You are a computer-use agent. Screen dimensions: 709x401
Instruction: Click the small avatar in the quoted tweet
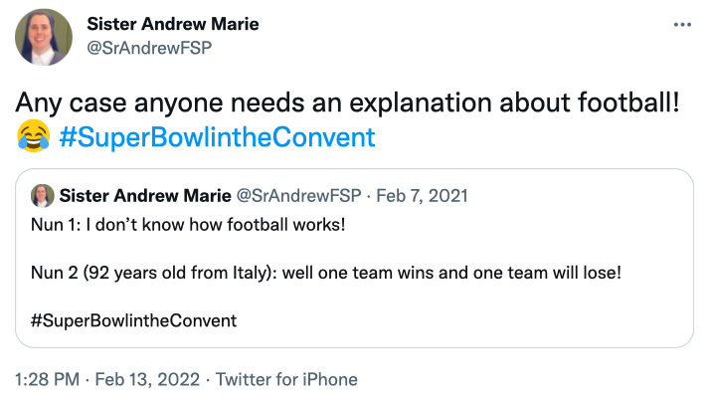[x=42, y=195]
